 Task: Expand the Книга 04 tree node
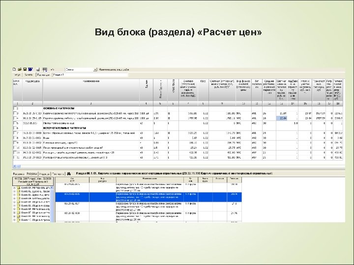(14, 198)
